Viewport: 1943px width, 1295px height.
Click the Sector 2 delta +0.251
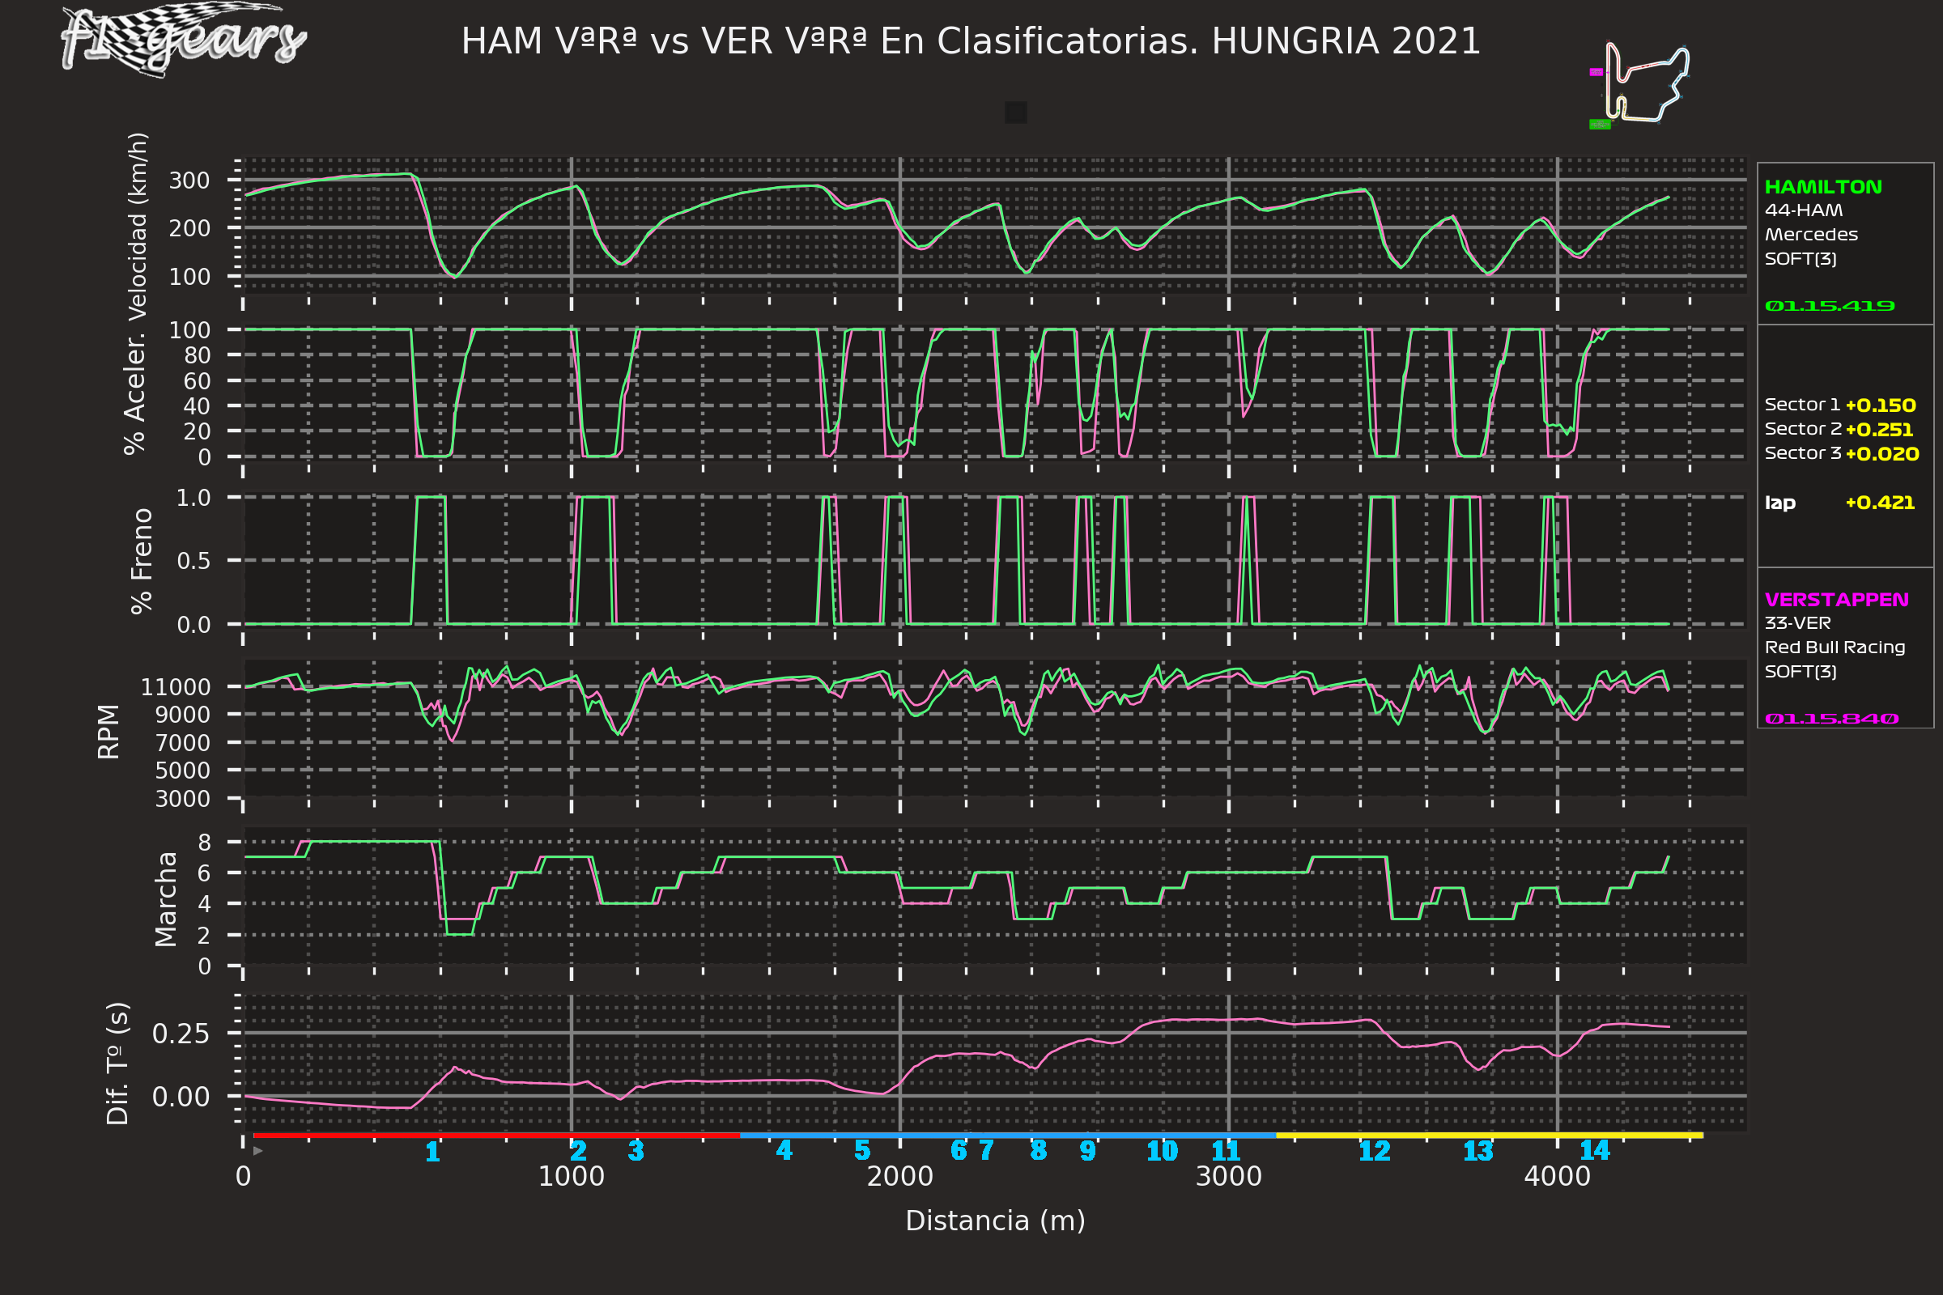tap(1878, 430)
